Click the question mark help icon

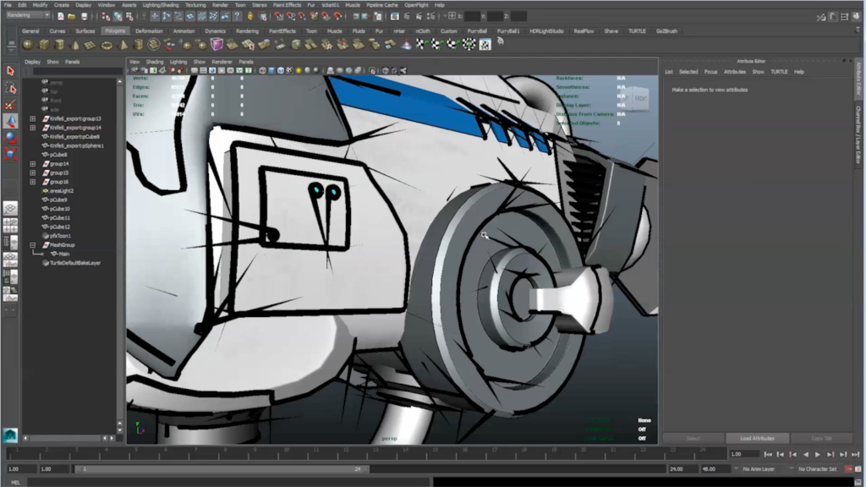pos(237,16)
